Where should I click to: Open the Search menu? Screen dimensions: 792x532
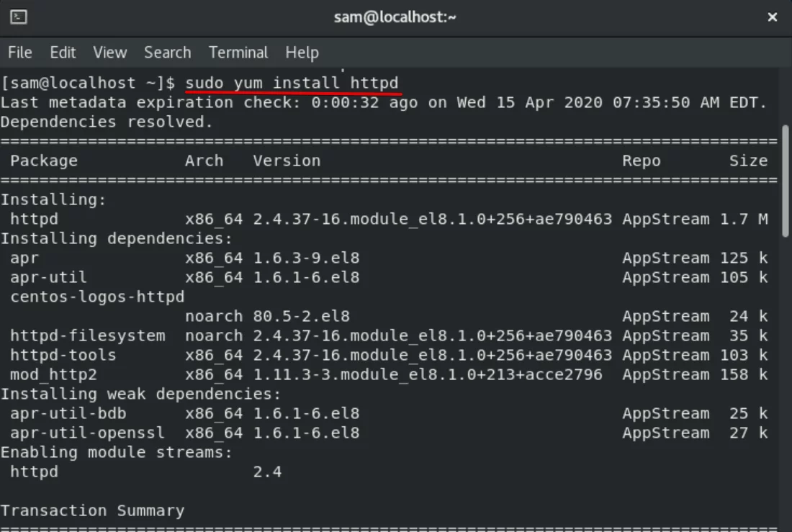point(168,53)
